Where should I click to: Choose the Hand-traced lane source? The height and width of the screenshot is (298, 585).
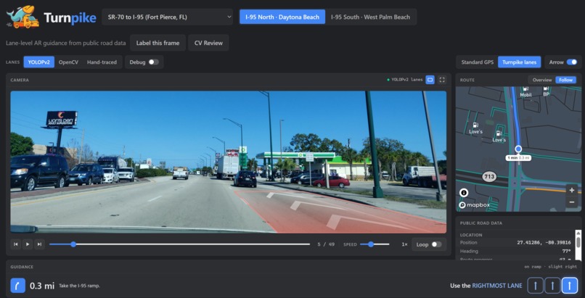pyautogui.click(x=102, y=62)
